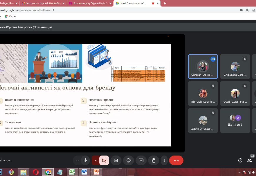Open meeting details info icon

pos(240,160)
